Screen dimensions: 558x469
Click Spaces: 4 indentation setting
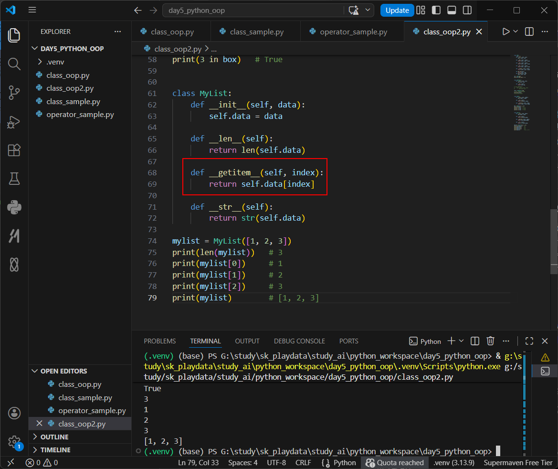pyautogui.click(x=242, y=463)
